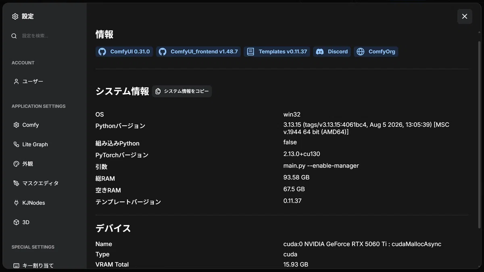Click the cube icon beside 3D

[x=16, y=222]
